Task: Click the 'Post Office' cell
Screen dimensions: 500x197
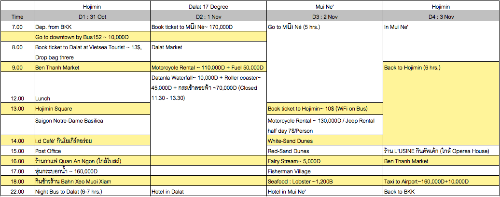Action: (x=92, y=151)
